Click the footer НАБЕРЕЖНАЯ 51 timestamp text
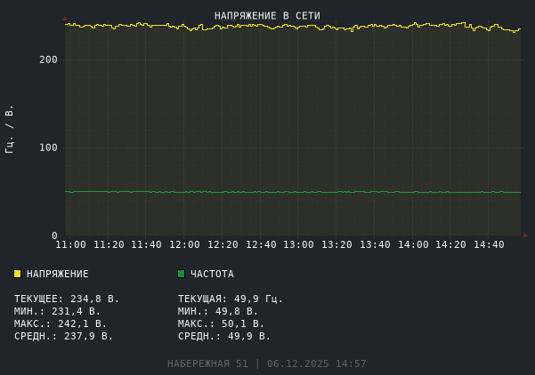The width and height of the screenshot is (535, 375). pos(267,363)
